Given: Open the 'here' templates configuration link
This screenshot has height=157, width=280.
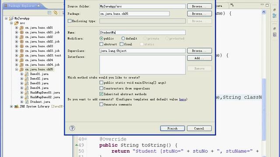Looking at the screenshot, I should tap(182, 99).
